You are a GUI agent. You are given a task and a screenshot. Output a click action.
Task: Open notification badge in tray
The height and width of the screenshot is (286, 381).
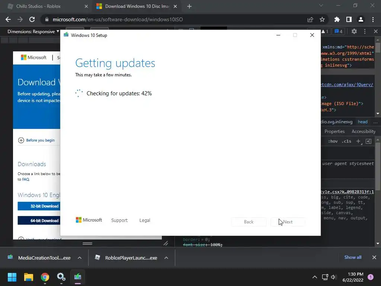[371, 277]
